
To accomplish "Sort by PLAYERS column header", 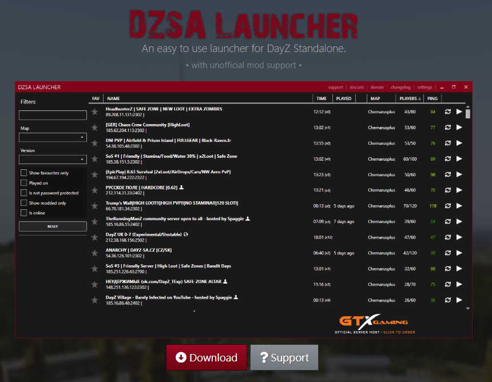I will click(410, 98).
